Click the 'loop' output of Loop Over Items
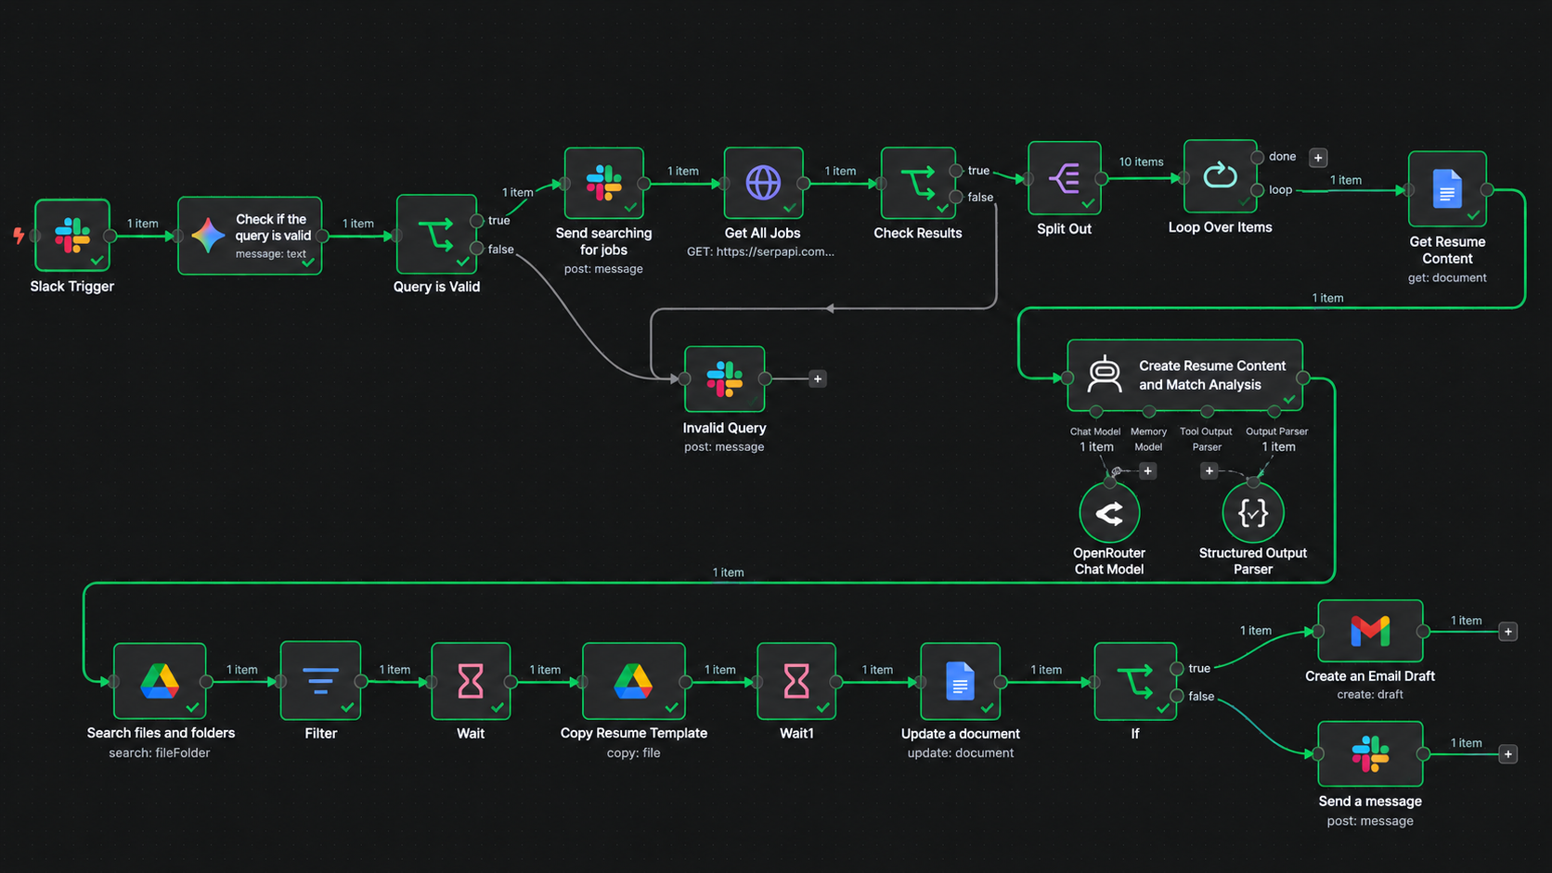The height and width of the screenshot is (873, 1552). pyautogui.click(x=1258, y=190)
